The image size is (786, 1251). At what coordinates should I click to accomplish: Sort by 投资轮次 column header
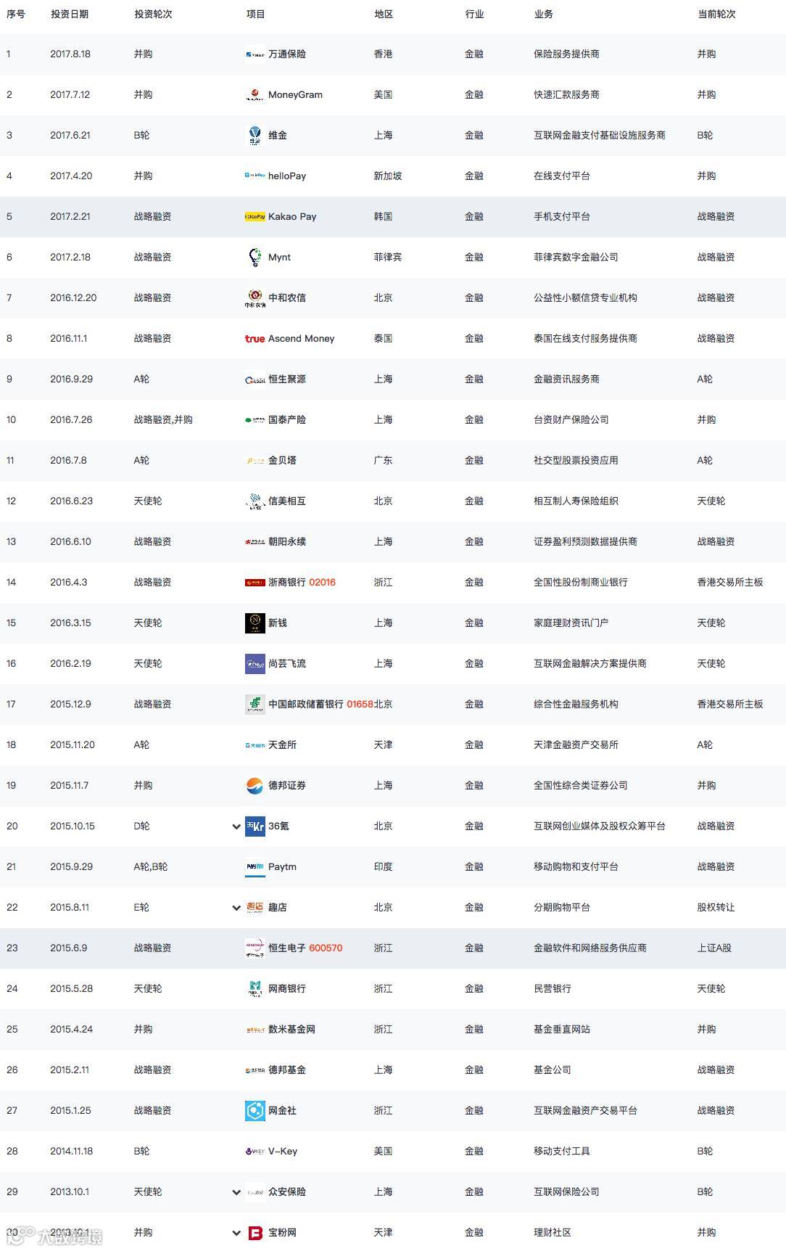(x=153, y=15)
